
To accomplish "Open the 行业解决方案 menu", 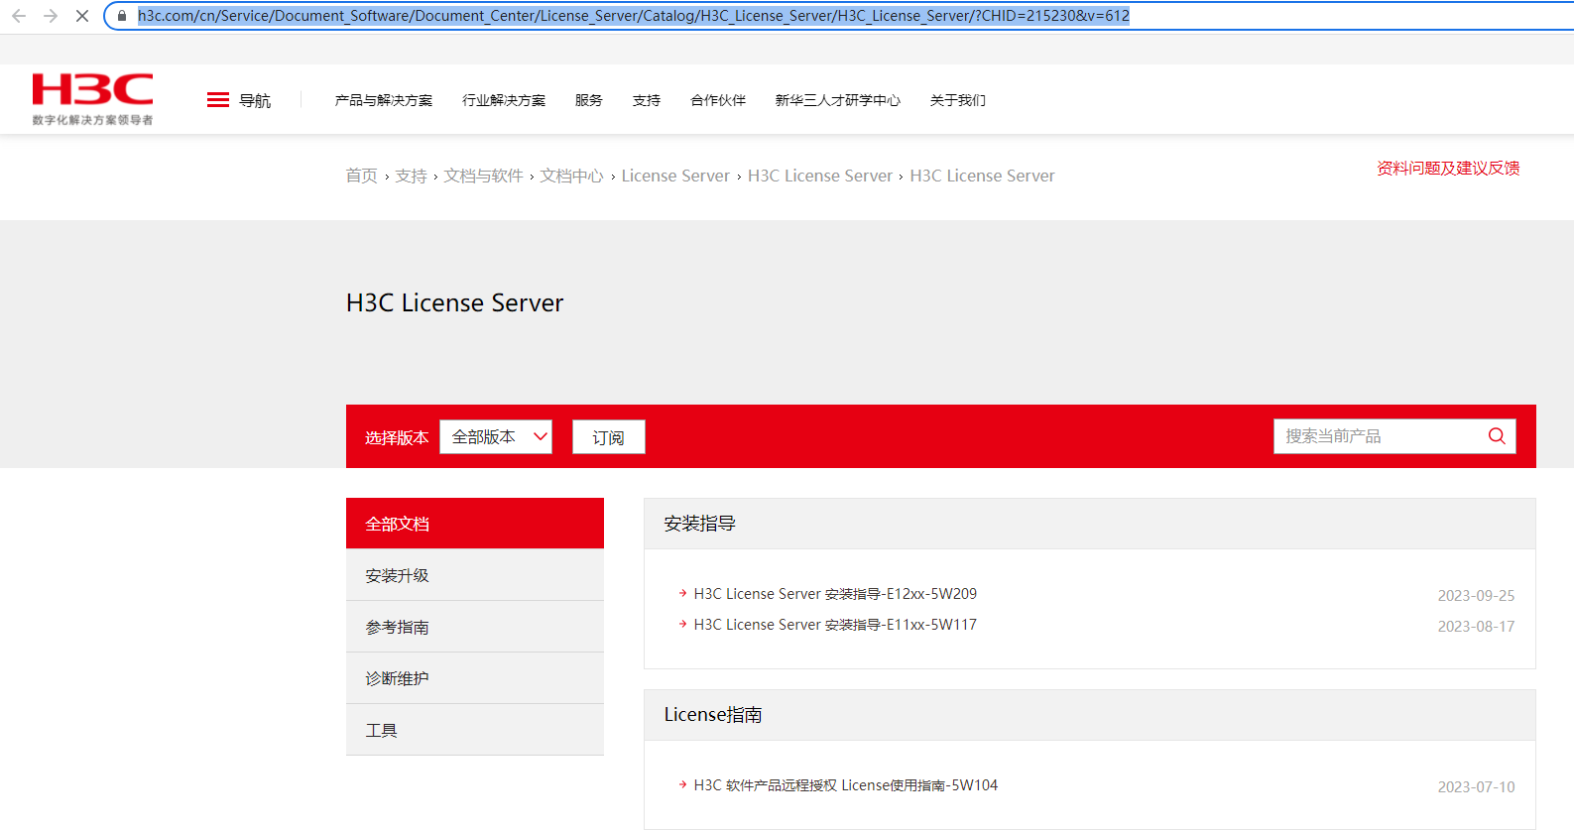I will point(504,100).
